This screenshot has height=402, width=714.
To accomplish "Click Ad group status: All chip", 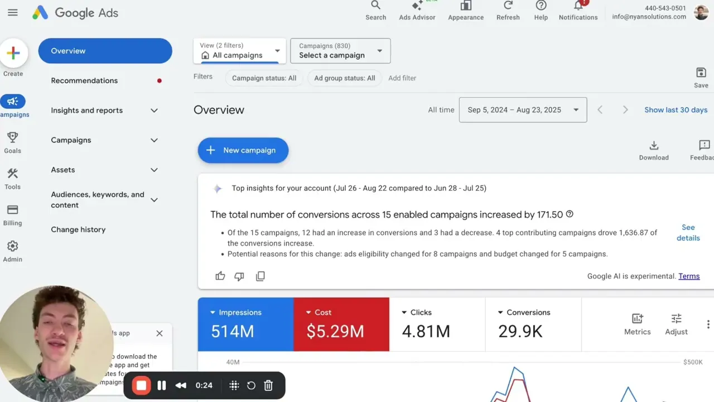I will (x=345, y=78).
